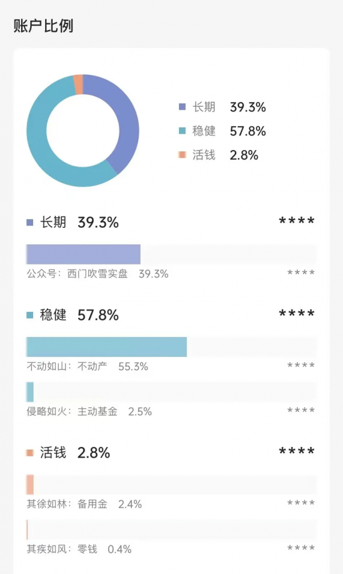Click the 账户比例 page title

point(43,26)
